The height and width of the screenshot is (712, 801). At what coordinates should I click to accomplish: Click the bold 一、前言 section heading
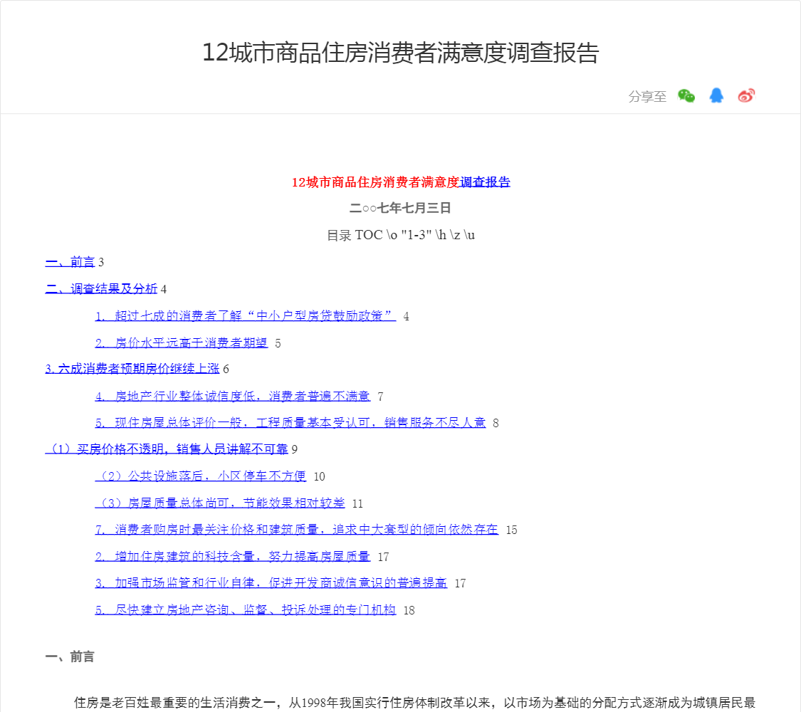[70, 657]
